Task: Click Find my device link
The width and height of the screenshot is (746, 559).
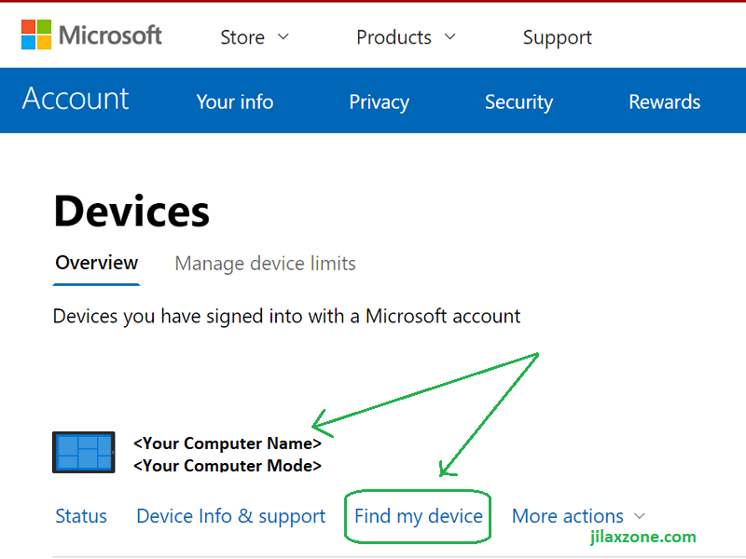Action: (x=419, y=517)
